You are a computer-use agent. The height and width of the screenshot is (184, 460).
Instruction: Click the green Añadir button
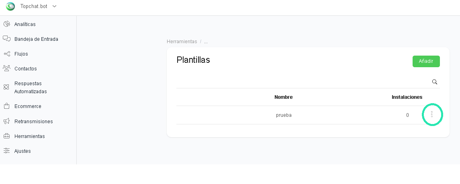(426, 61)
